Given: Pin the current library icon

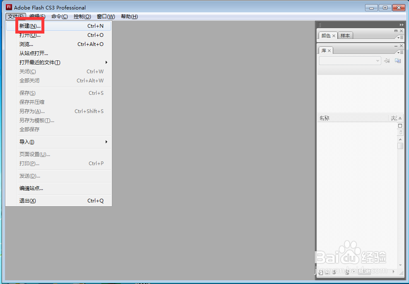Looking at the screenshot, I should pyautogui.click(x=387, y=61).
